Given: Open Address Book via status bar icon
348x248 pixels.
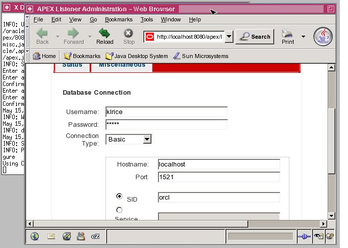Looking at the screenshot, I should [x=81, y=236].
